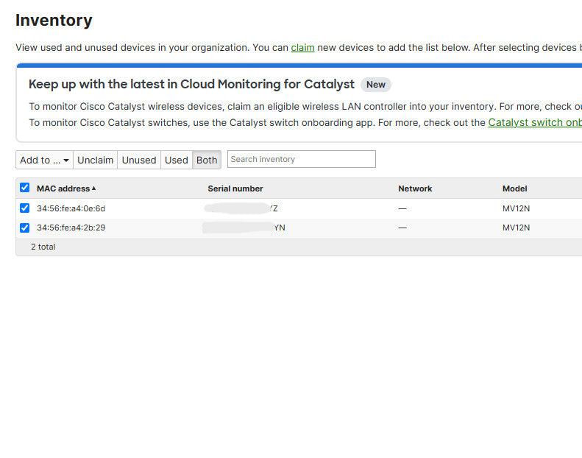Select MAC address 34:56:fe:a4:2b:29 text

[71, 228]
